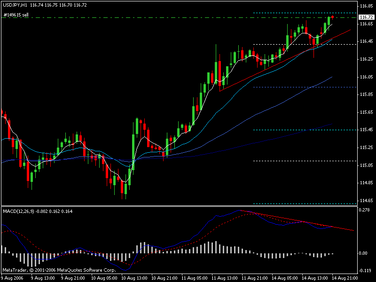Select the #149615 sell order label

tap(16, 15)
